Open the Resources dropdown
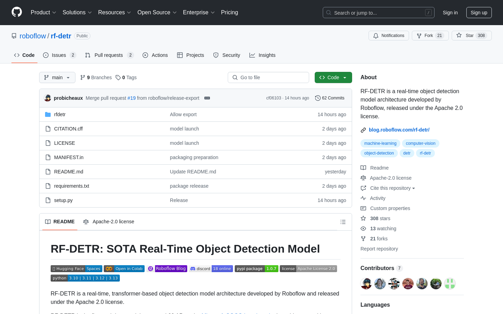503x314 pixels. click(115, 13)
